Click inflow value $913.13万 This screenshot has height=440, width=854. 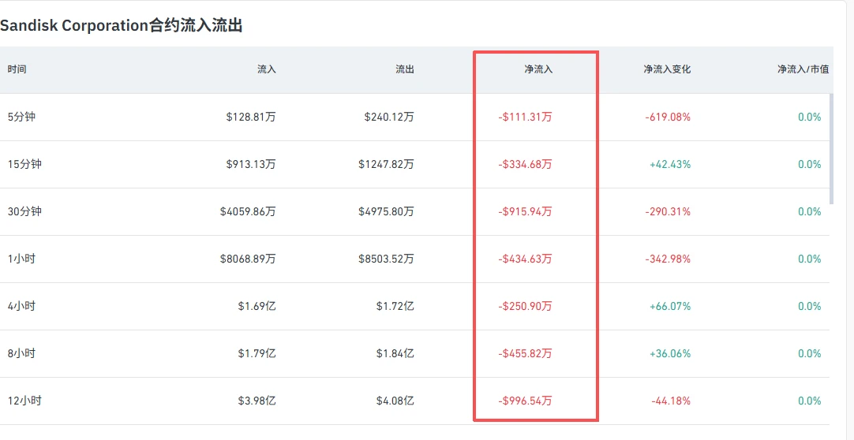pyautogui.click(x=251, y=164)
